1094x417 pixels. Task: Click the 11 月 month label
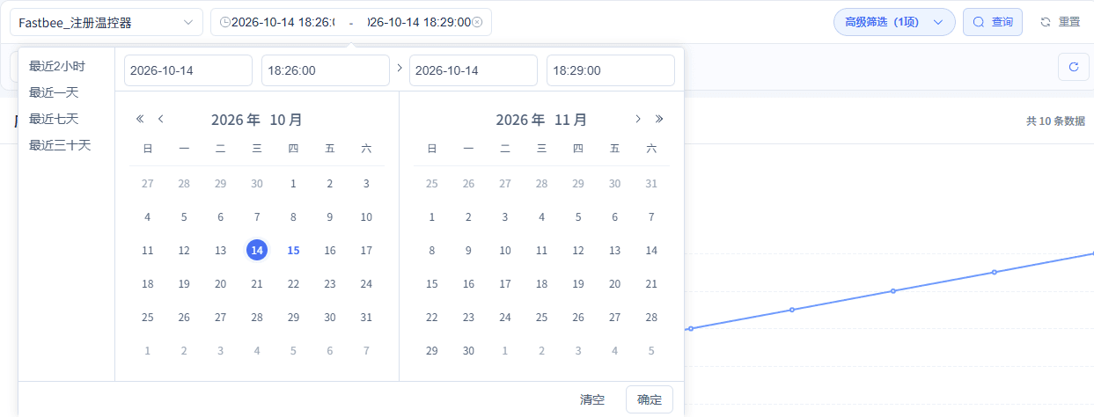pos(571,120)
